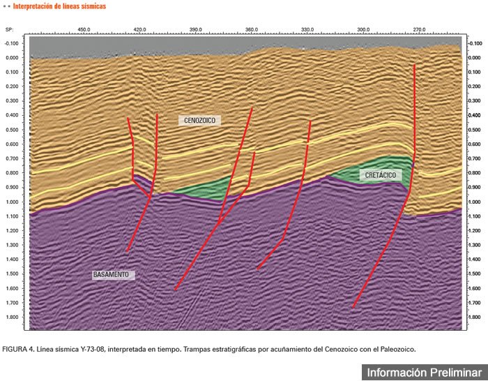Select shotpoint marker 390.0

[195, 30]
